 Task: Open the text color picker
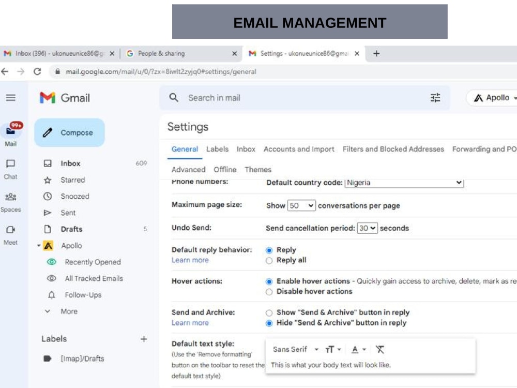(x=359, y=349)
